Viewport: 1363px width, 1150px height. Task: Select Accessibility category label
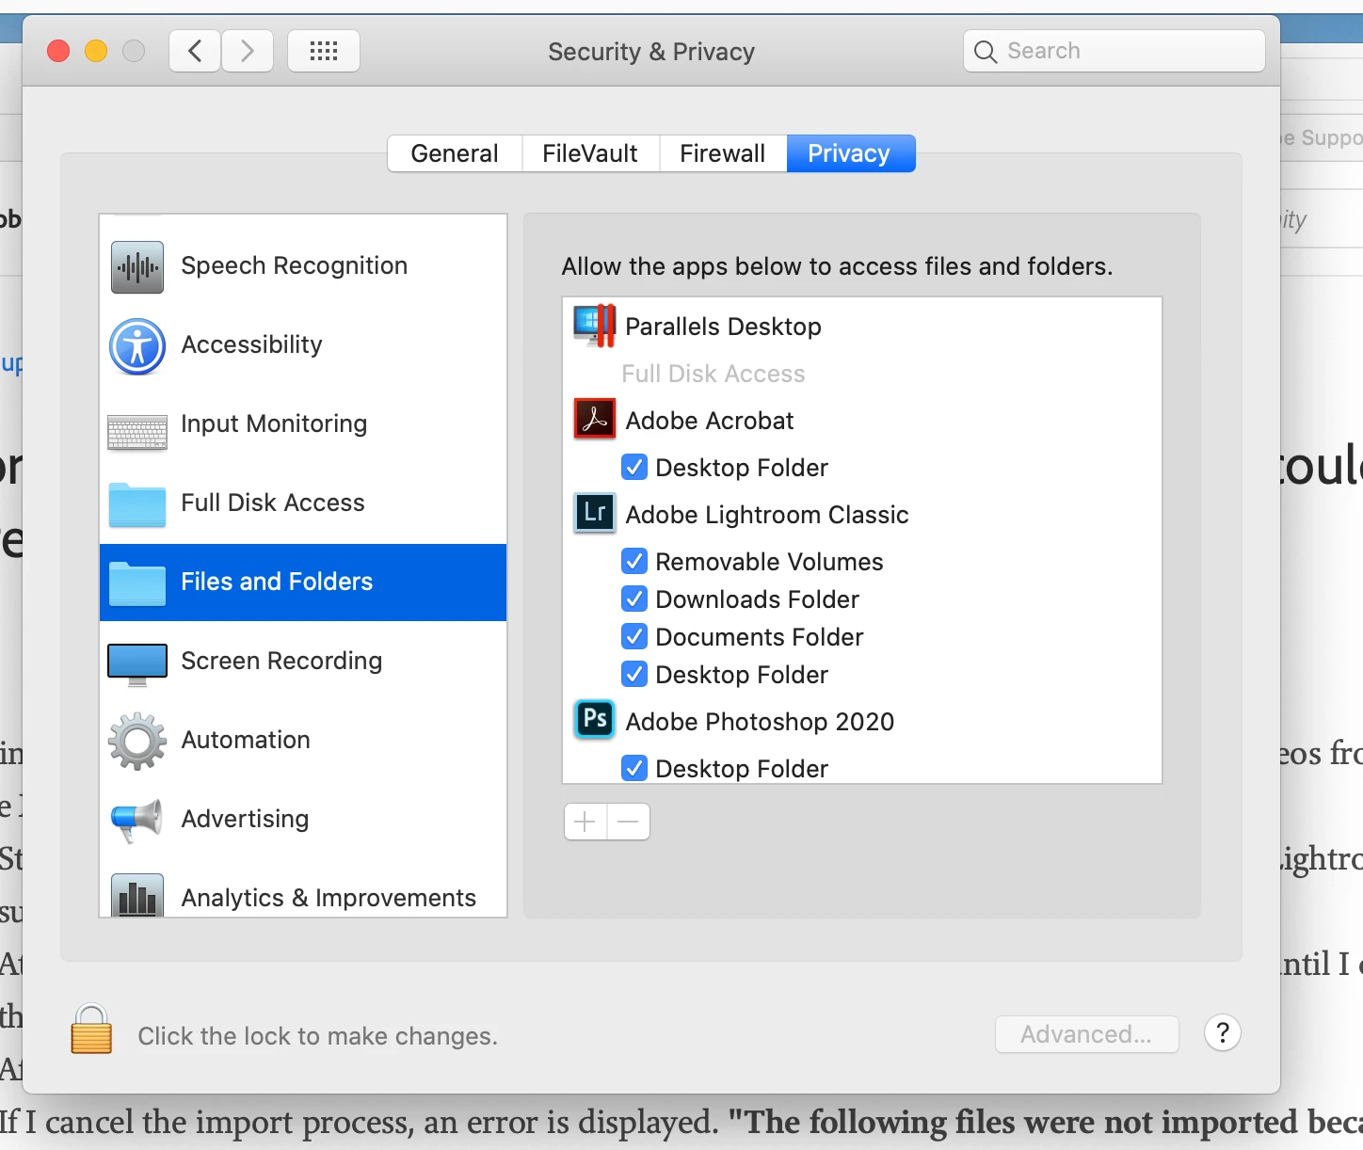[252, 344]
